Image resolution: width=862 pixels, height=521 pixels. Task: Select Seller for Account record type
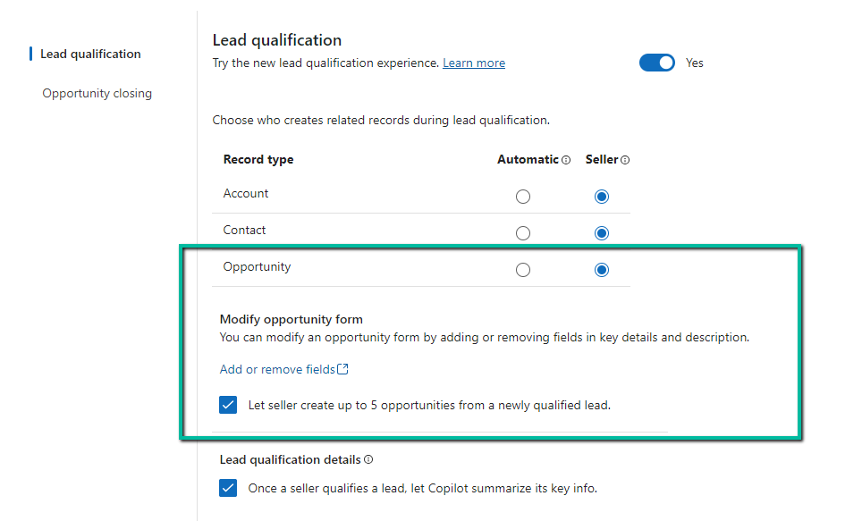[601, 196]
